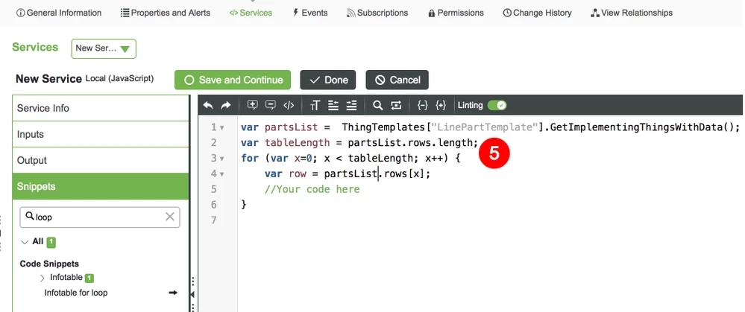Open the Service Info section
Viewport: 745px width, 312px height.
[x=101, y=108]
